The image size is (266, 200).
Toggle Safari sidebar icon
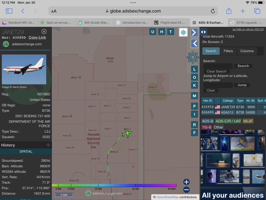9,11
